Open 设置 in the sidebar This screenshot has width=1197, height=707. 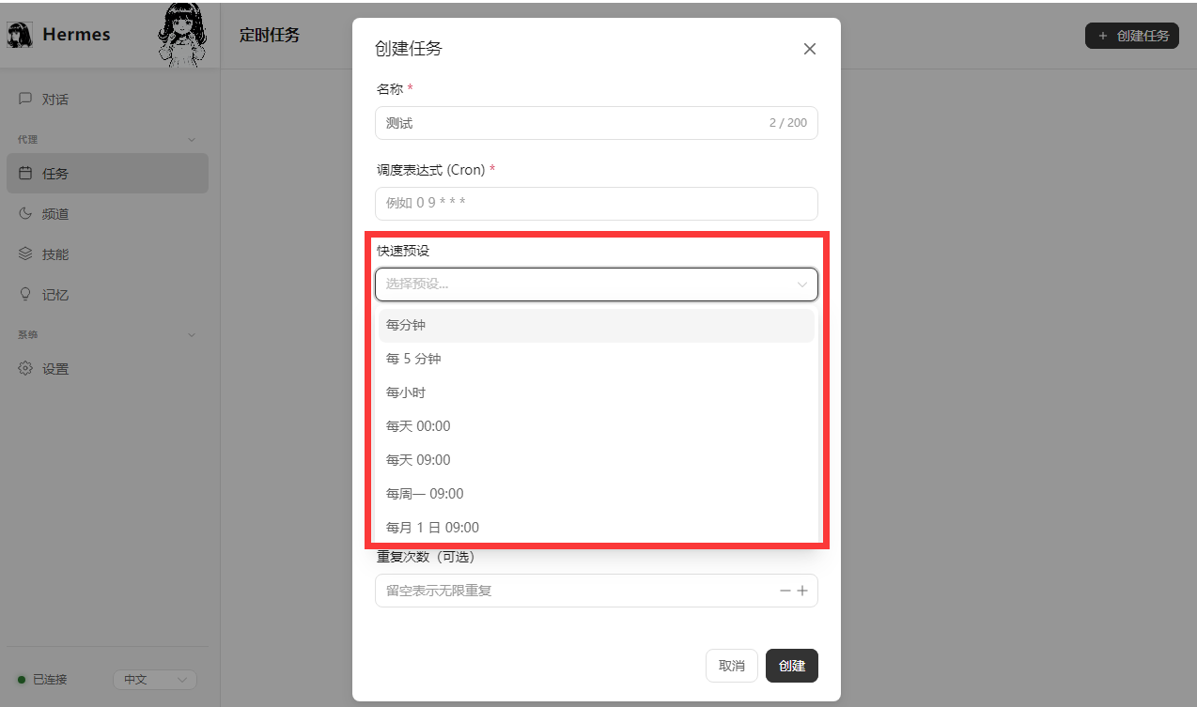pyautogui.click(x=107, y=368)
